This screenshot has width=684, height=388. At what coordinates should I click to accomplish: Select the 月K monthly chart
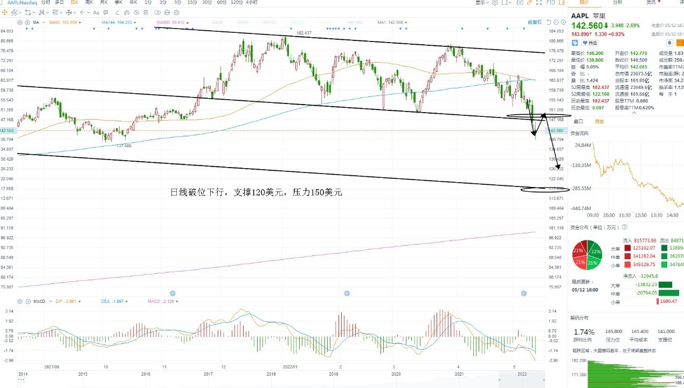tap(103, 3)
